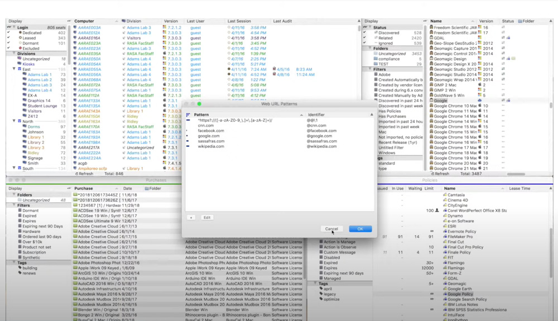Collapse the Folders section in Purchases panel
The width and height of the screenshot is (558, 321).
click(x=15, y=195)
